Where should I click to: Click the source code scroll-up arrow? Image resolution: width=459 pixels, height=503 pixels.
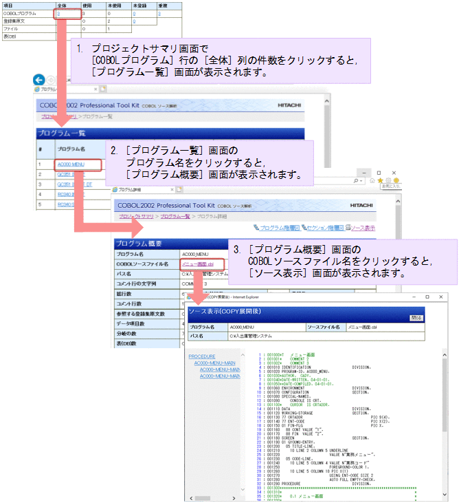click(445, 355)
